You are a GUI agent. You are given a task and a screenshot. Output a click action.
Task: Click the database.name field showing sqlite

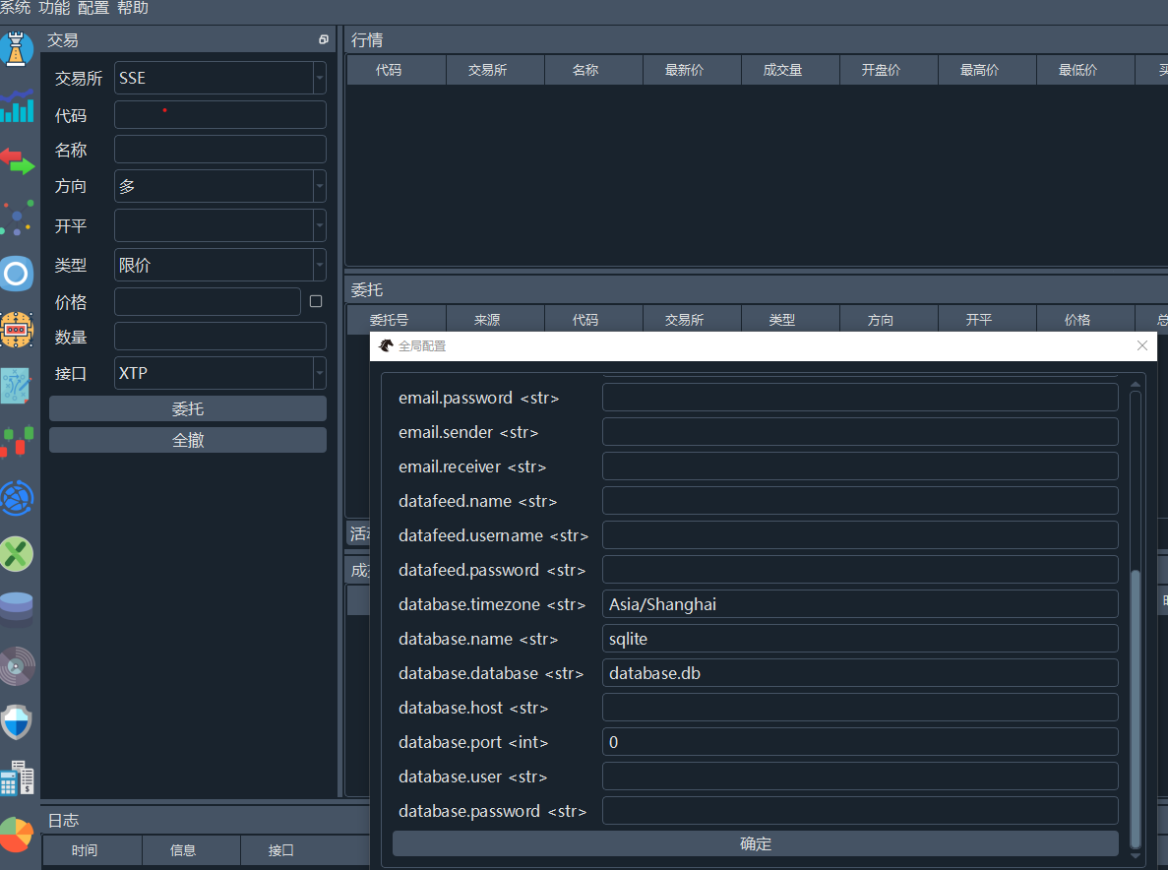[860, 639]
